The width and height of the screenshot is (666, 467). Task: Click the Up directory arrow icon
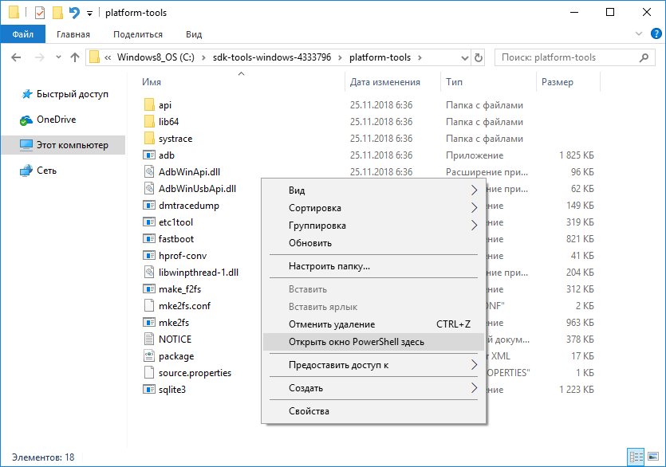click(75, 57)
